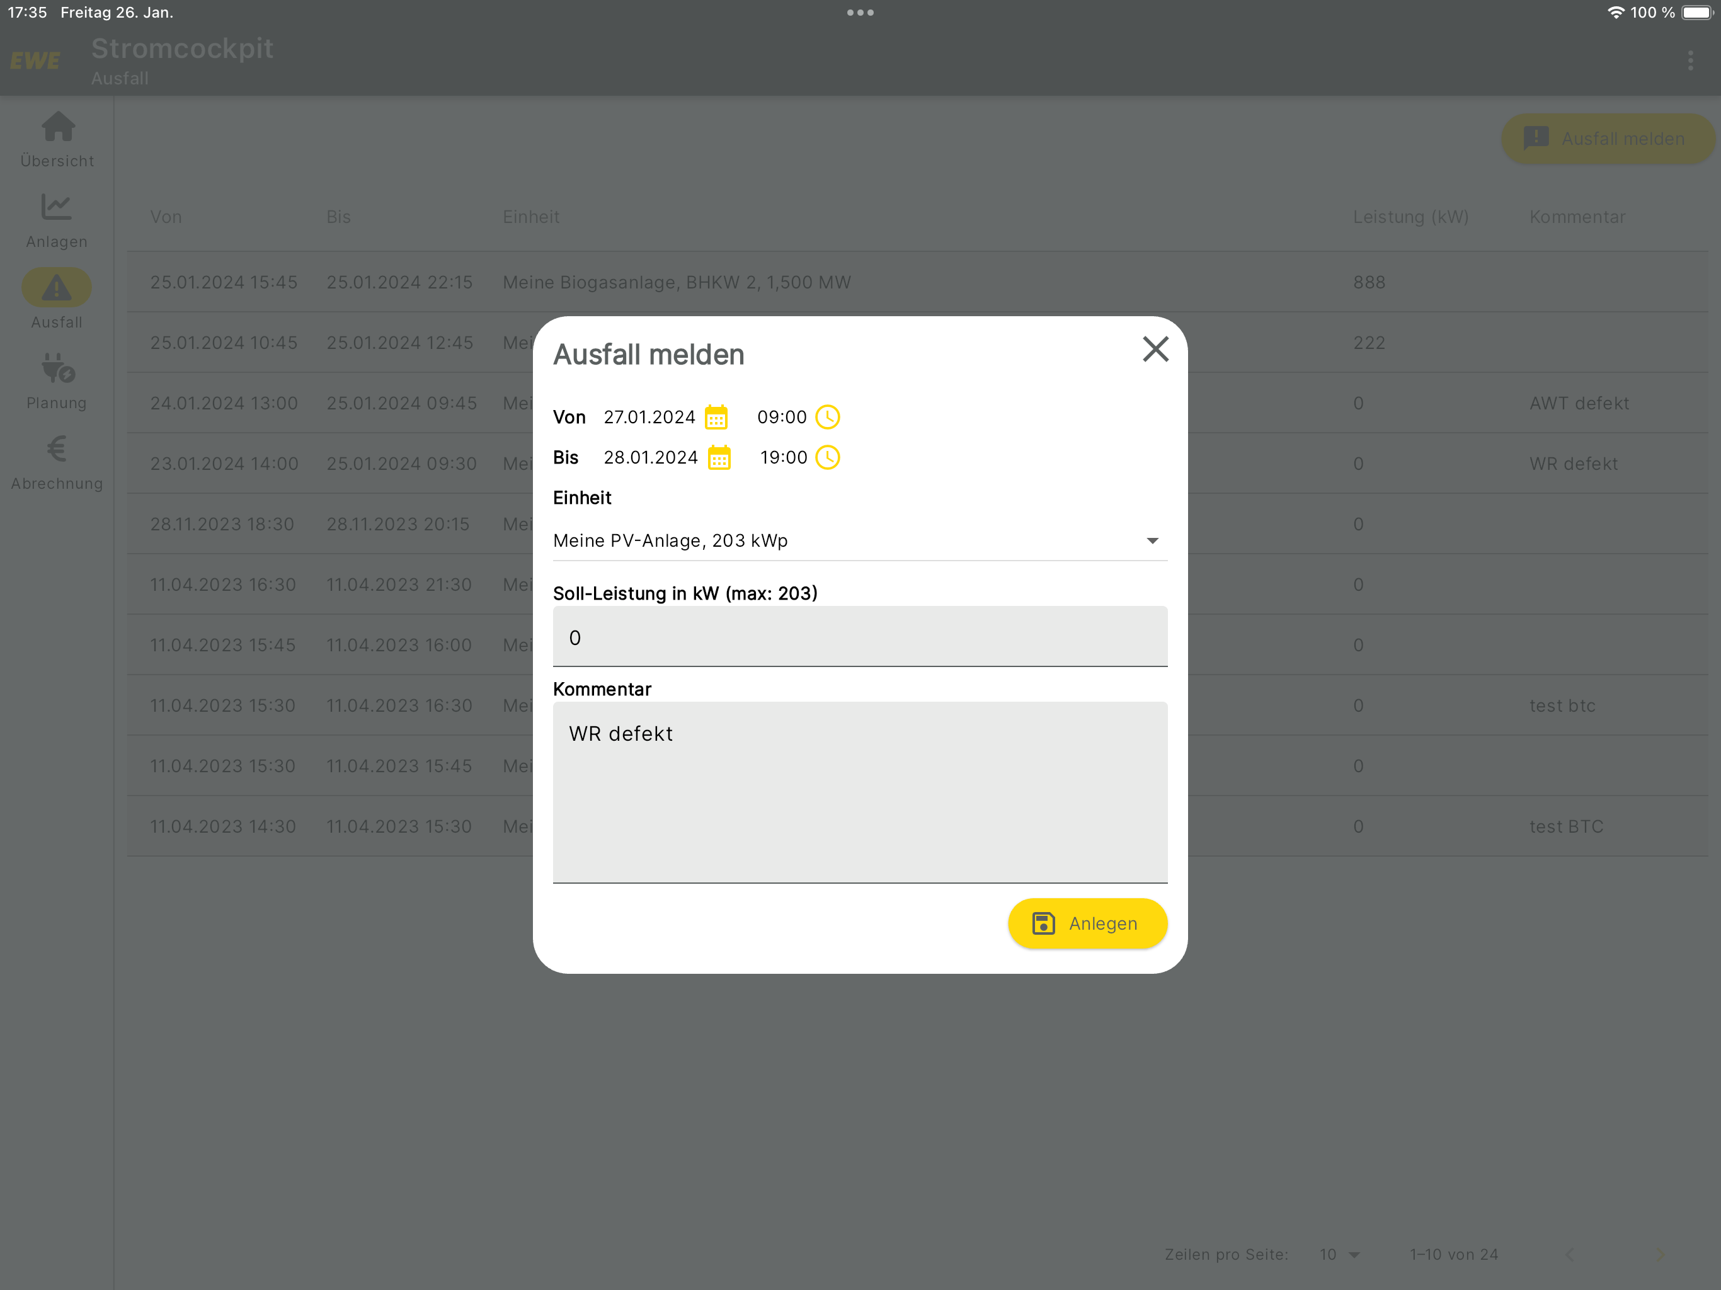Click Von cell 28.11.2023 18:30
The image size is (1721, 1290).
click(222, 525)
